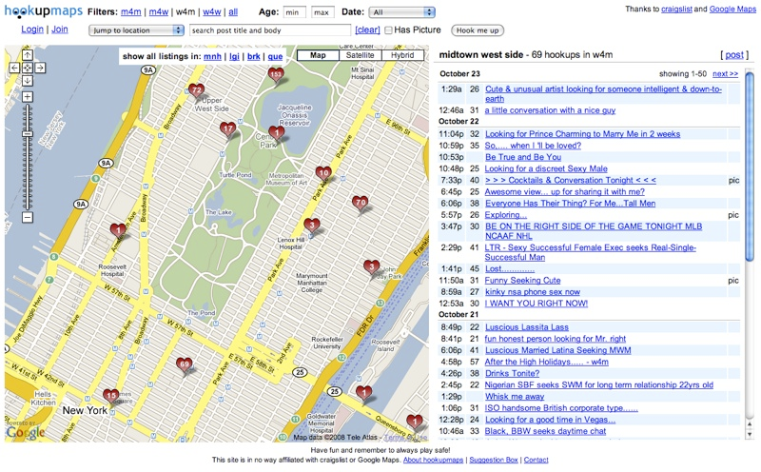This screenshot has height=472, width=761.
Task: Click the heart marker near John Jay Park
Action: [x=372, y=267]
